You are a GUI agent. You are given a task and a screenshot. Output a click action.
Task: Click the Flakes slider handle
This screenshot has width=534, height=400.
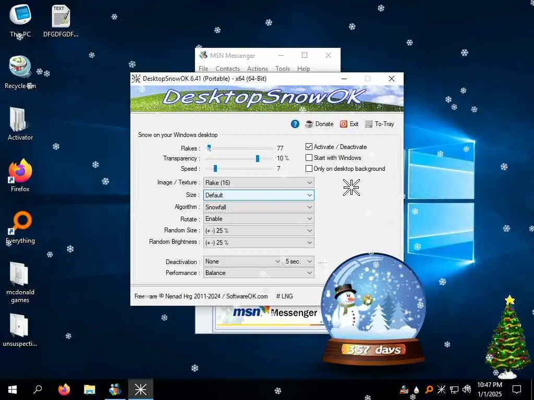pyautogui.click(x=209, y=148)
